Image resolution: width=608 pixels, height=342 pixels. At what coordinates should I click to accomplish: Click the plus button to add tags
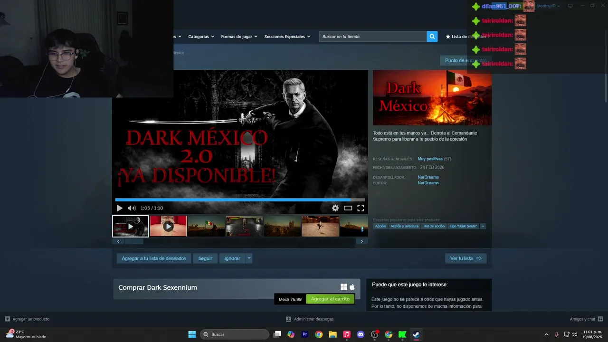tap(483, 226)
